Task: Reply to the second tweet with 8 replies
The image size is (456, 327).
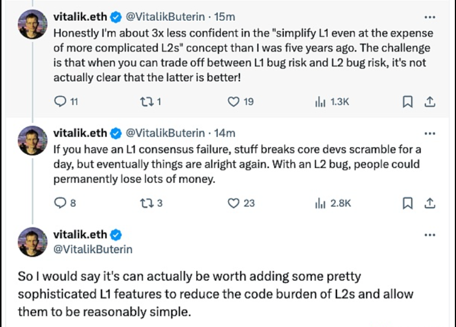Action: click(x=60, y=203)
